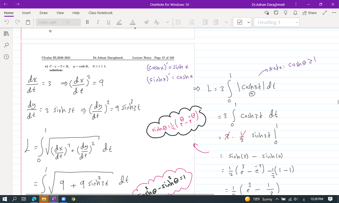Tick the To Do tag checkbox

click(240, 22)
